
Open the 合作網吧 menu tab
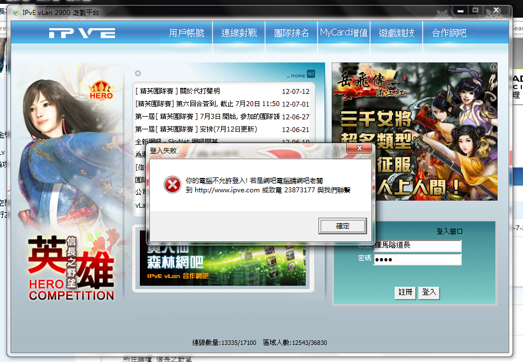pos(449,33)
